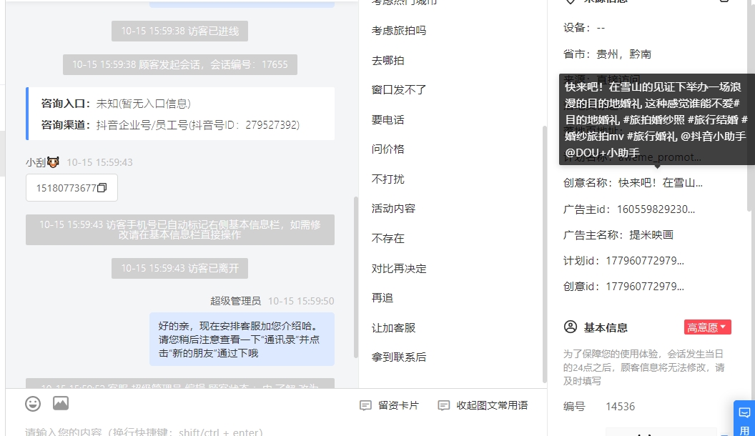Select quick phrase 窗口发不了

coord(399,90)
